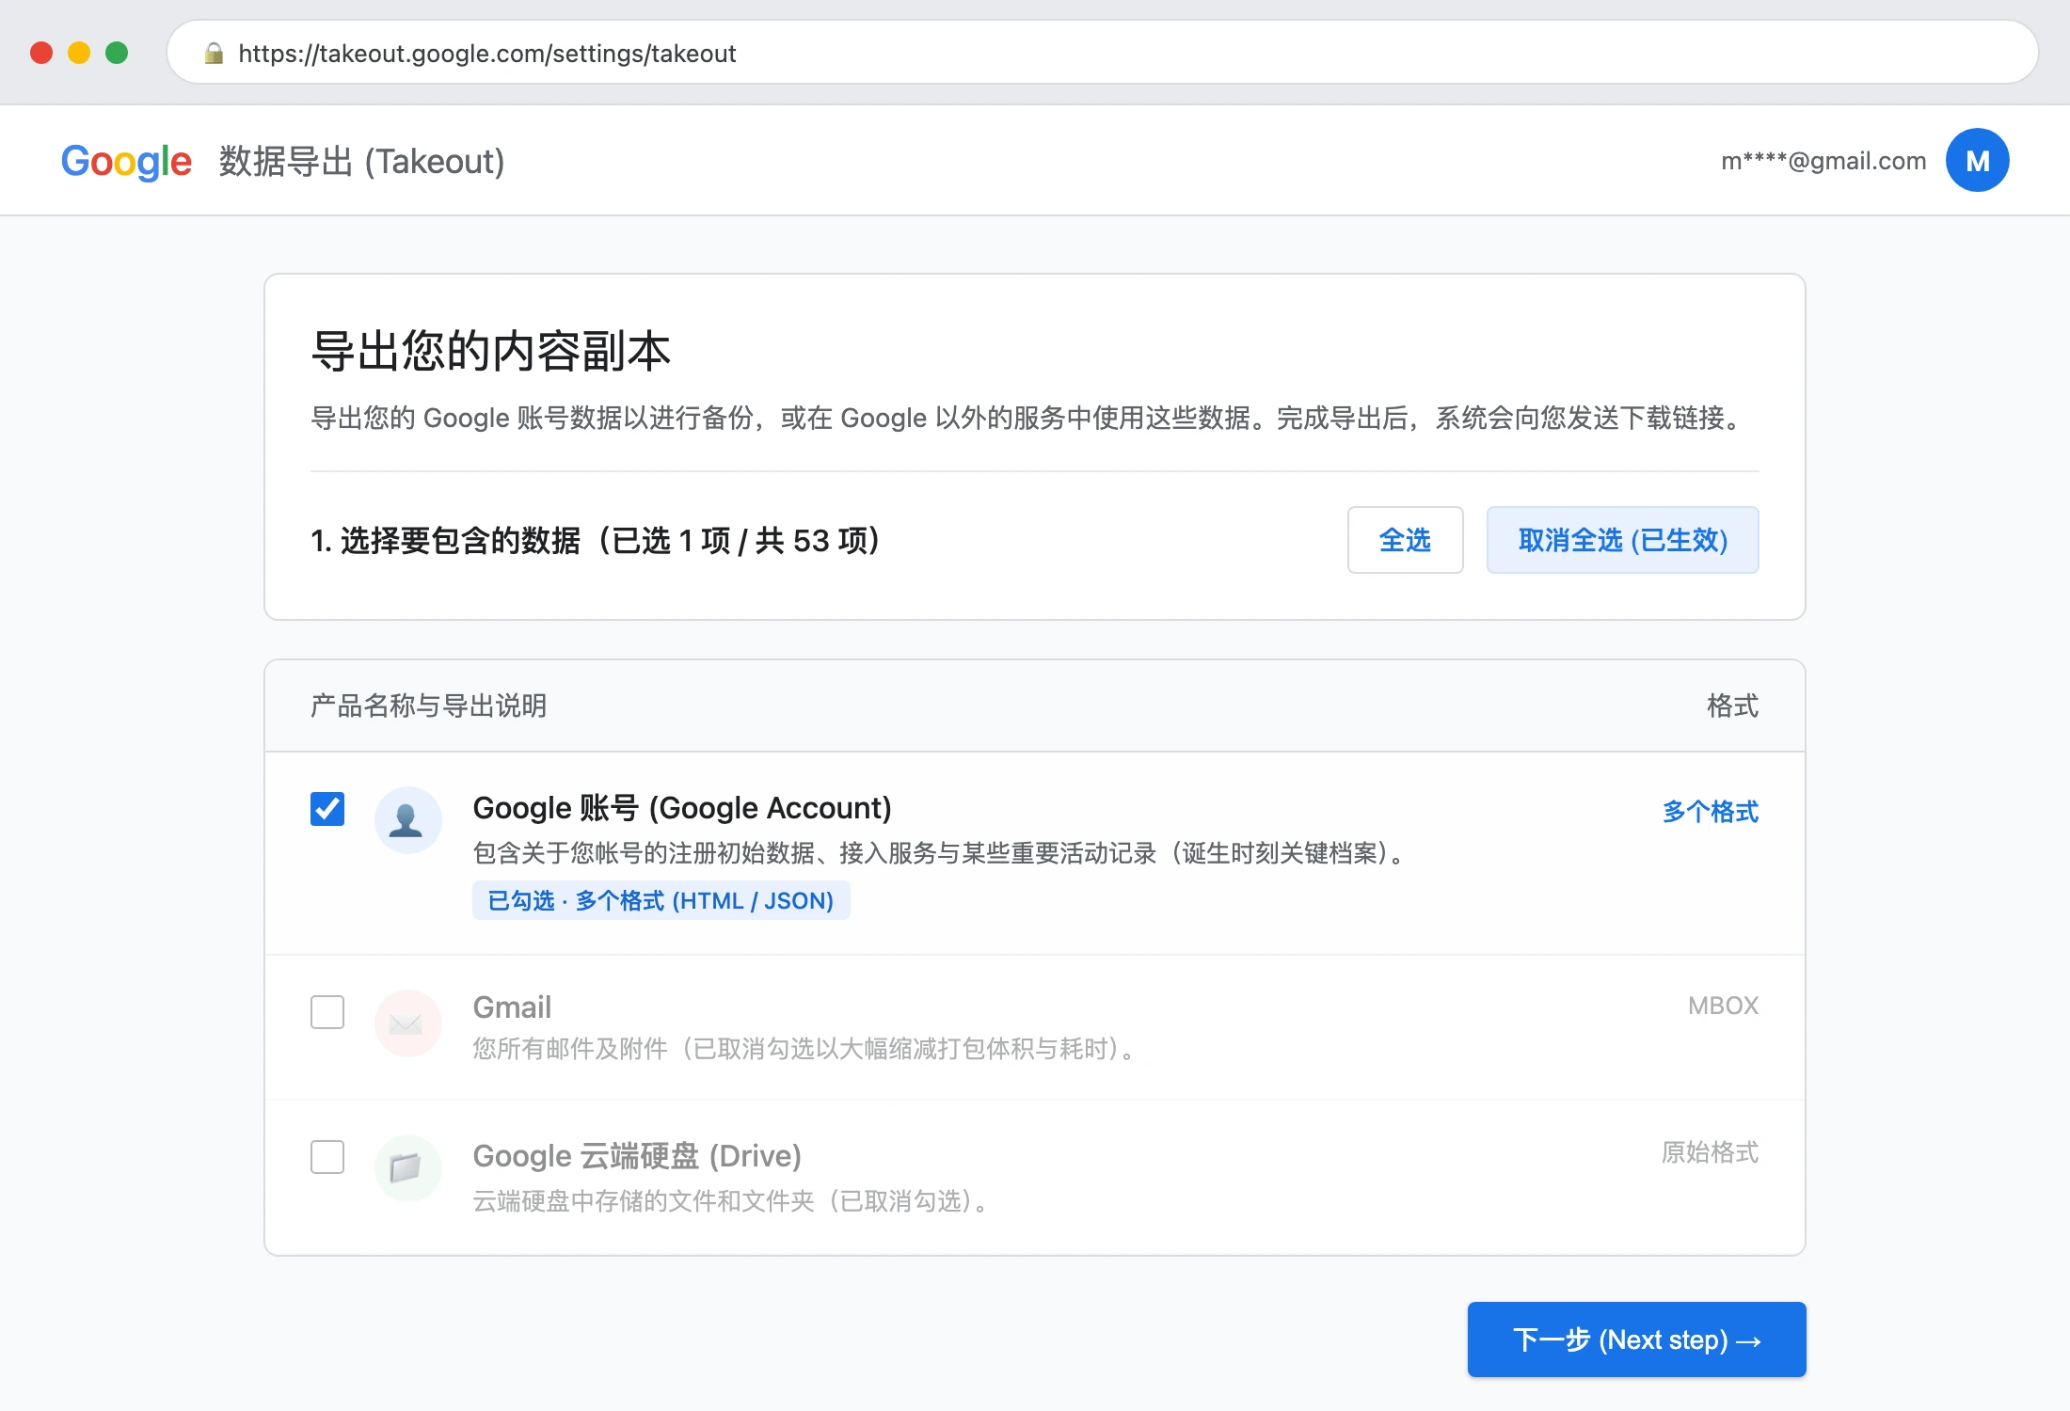Check the Google 云端硬盘 (Drive) checkbox
2070x1411 pixels.
(x=327, y=1157)
